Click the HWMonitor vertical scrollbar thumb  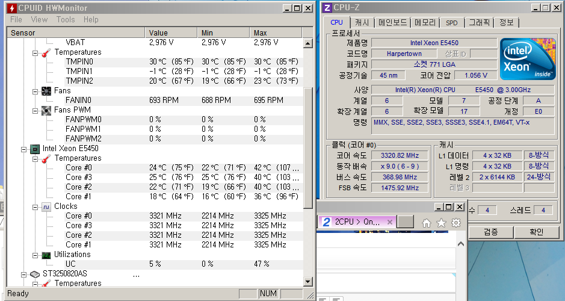(307, 148)
